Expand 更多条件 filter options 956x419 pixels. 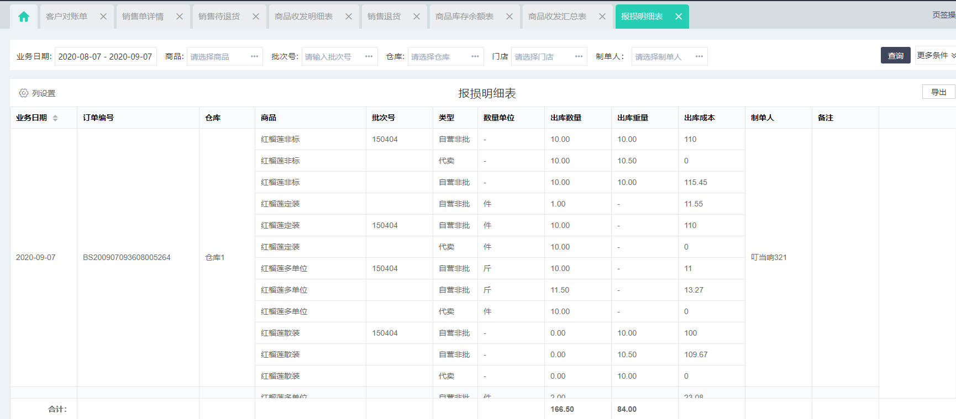(x=936, y=55)
